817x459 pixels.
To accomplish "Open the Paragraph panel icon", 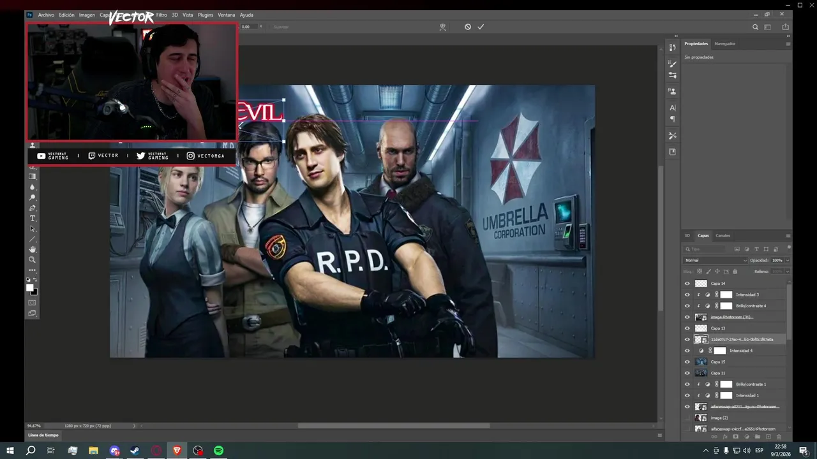I will click(x=672, y=119).
